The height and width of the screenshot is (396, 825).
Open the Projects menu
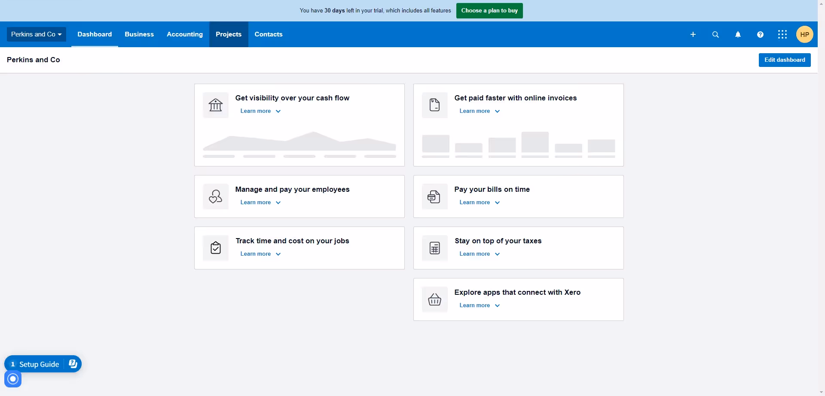coord(229,34)
